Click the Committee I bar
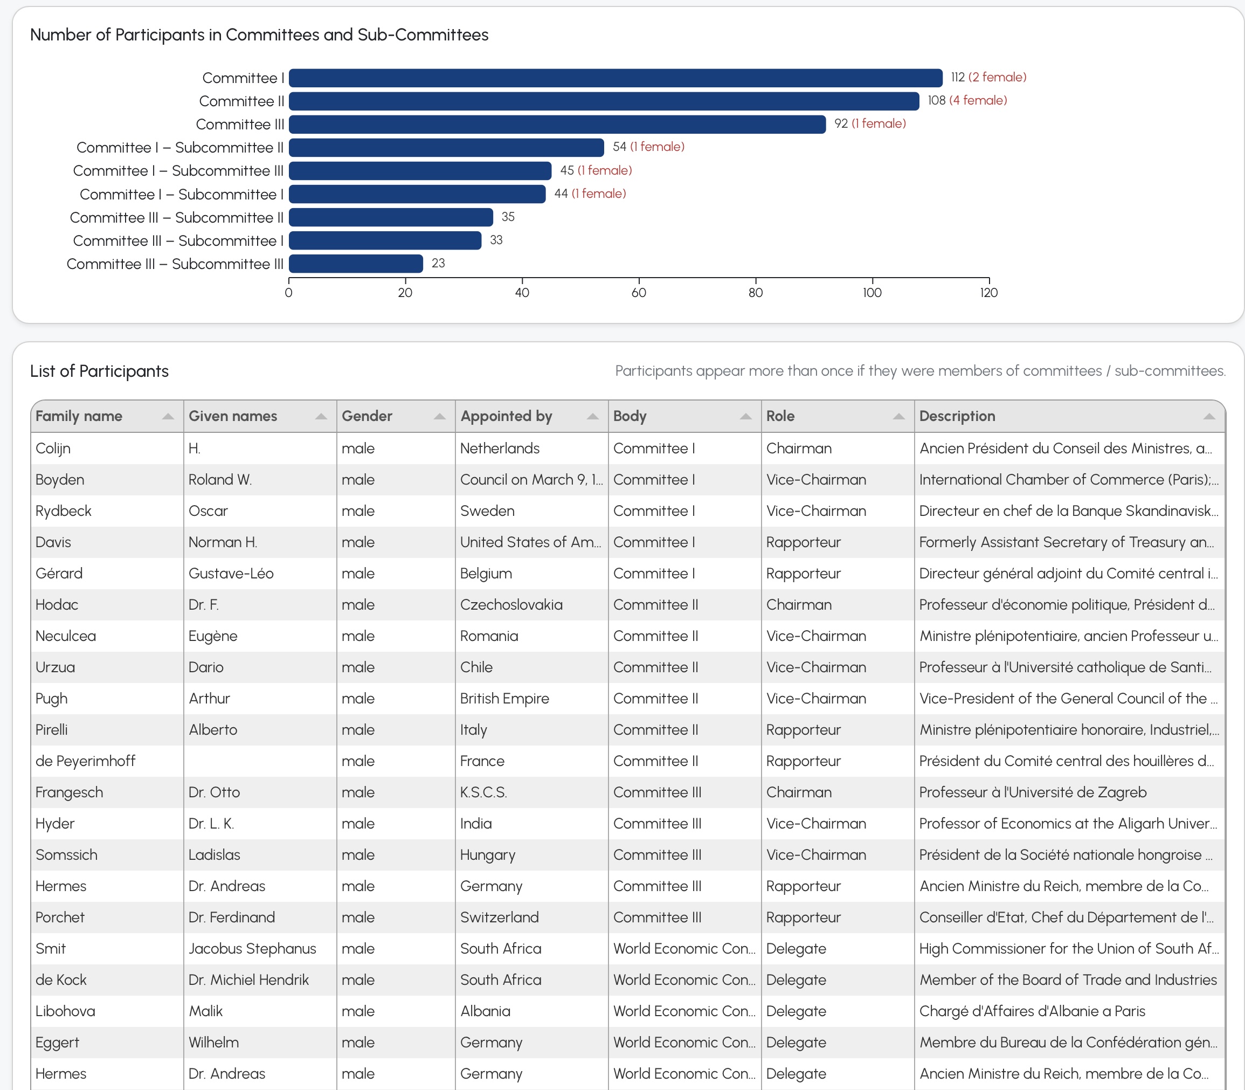Viewport: 1245px width, 1090px height. click(615, 78)
